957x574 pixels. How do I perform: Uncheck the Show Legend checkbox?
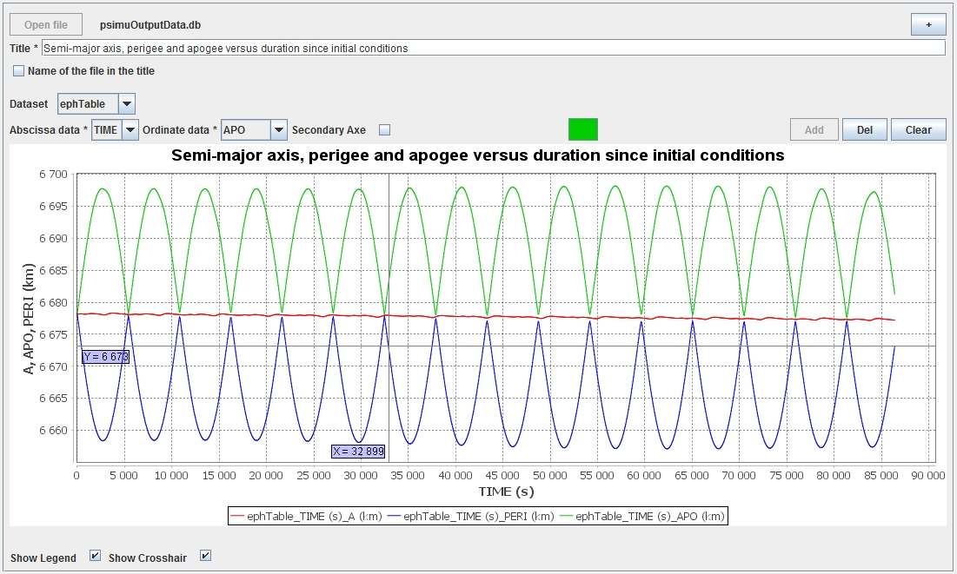point(96,556)
